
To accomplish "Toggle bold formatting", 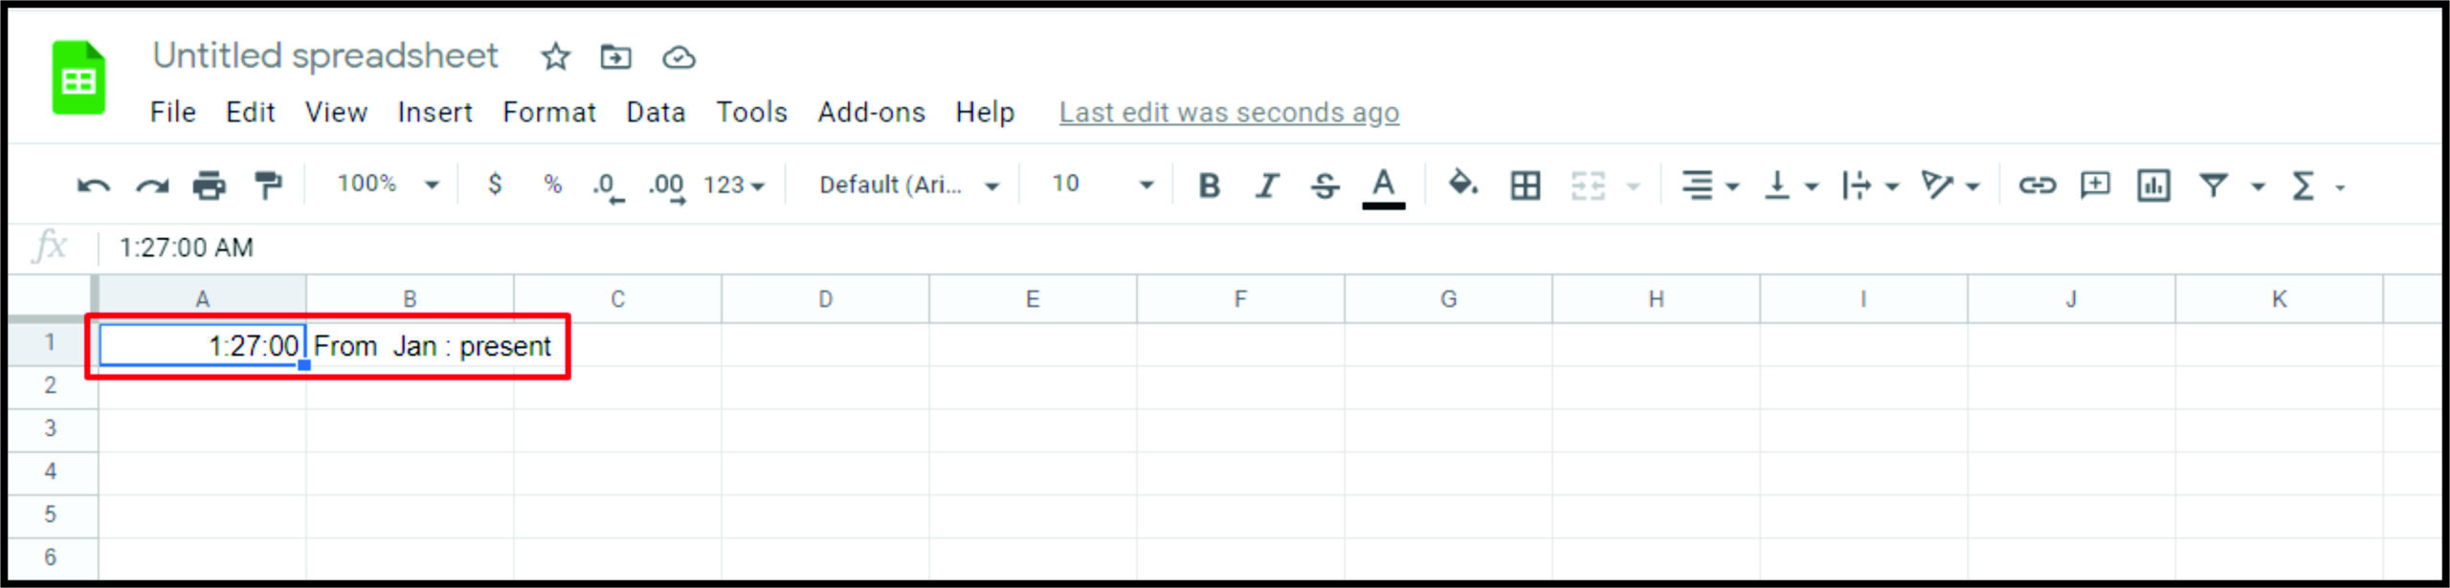I will coord(1209,185).
